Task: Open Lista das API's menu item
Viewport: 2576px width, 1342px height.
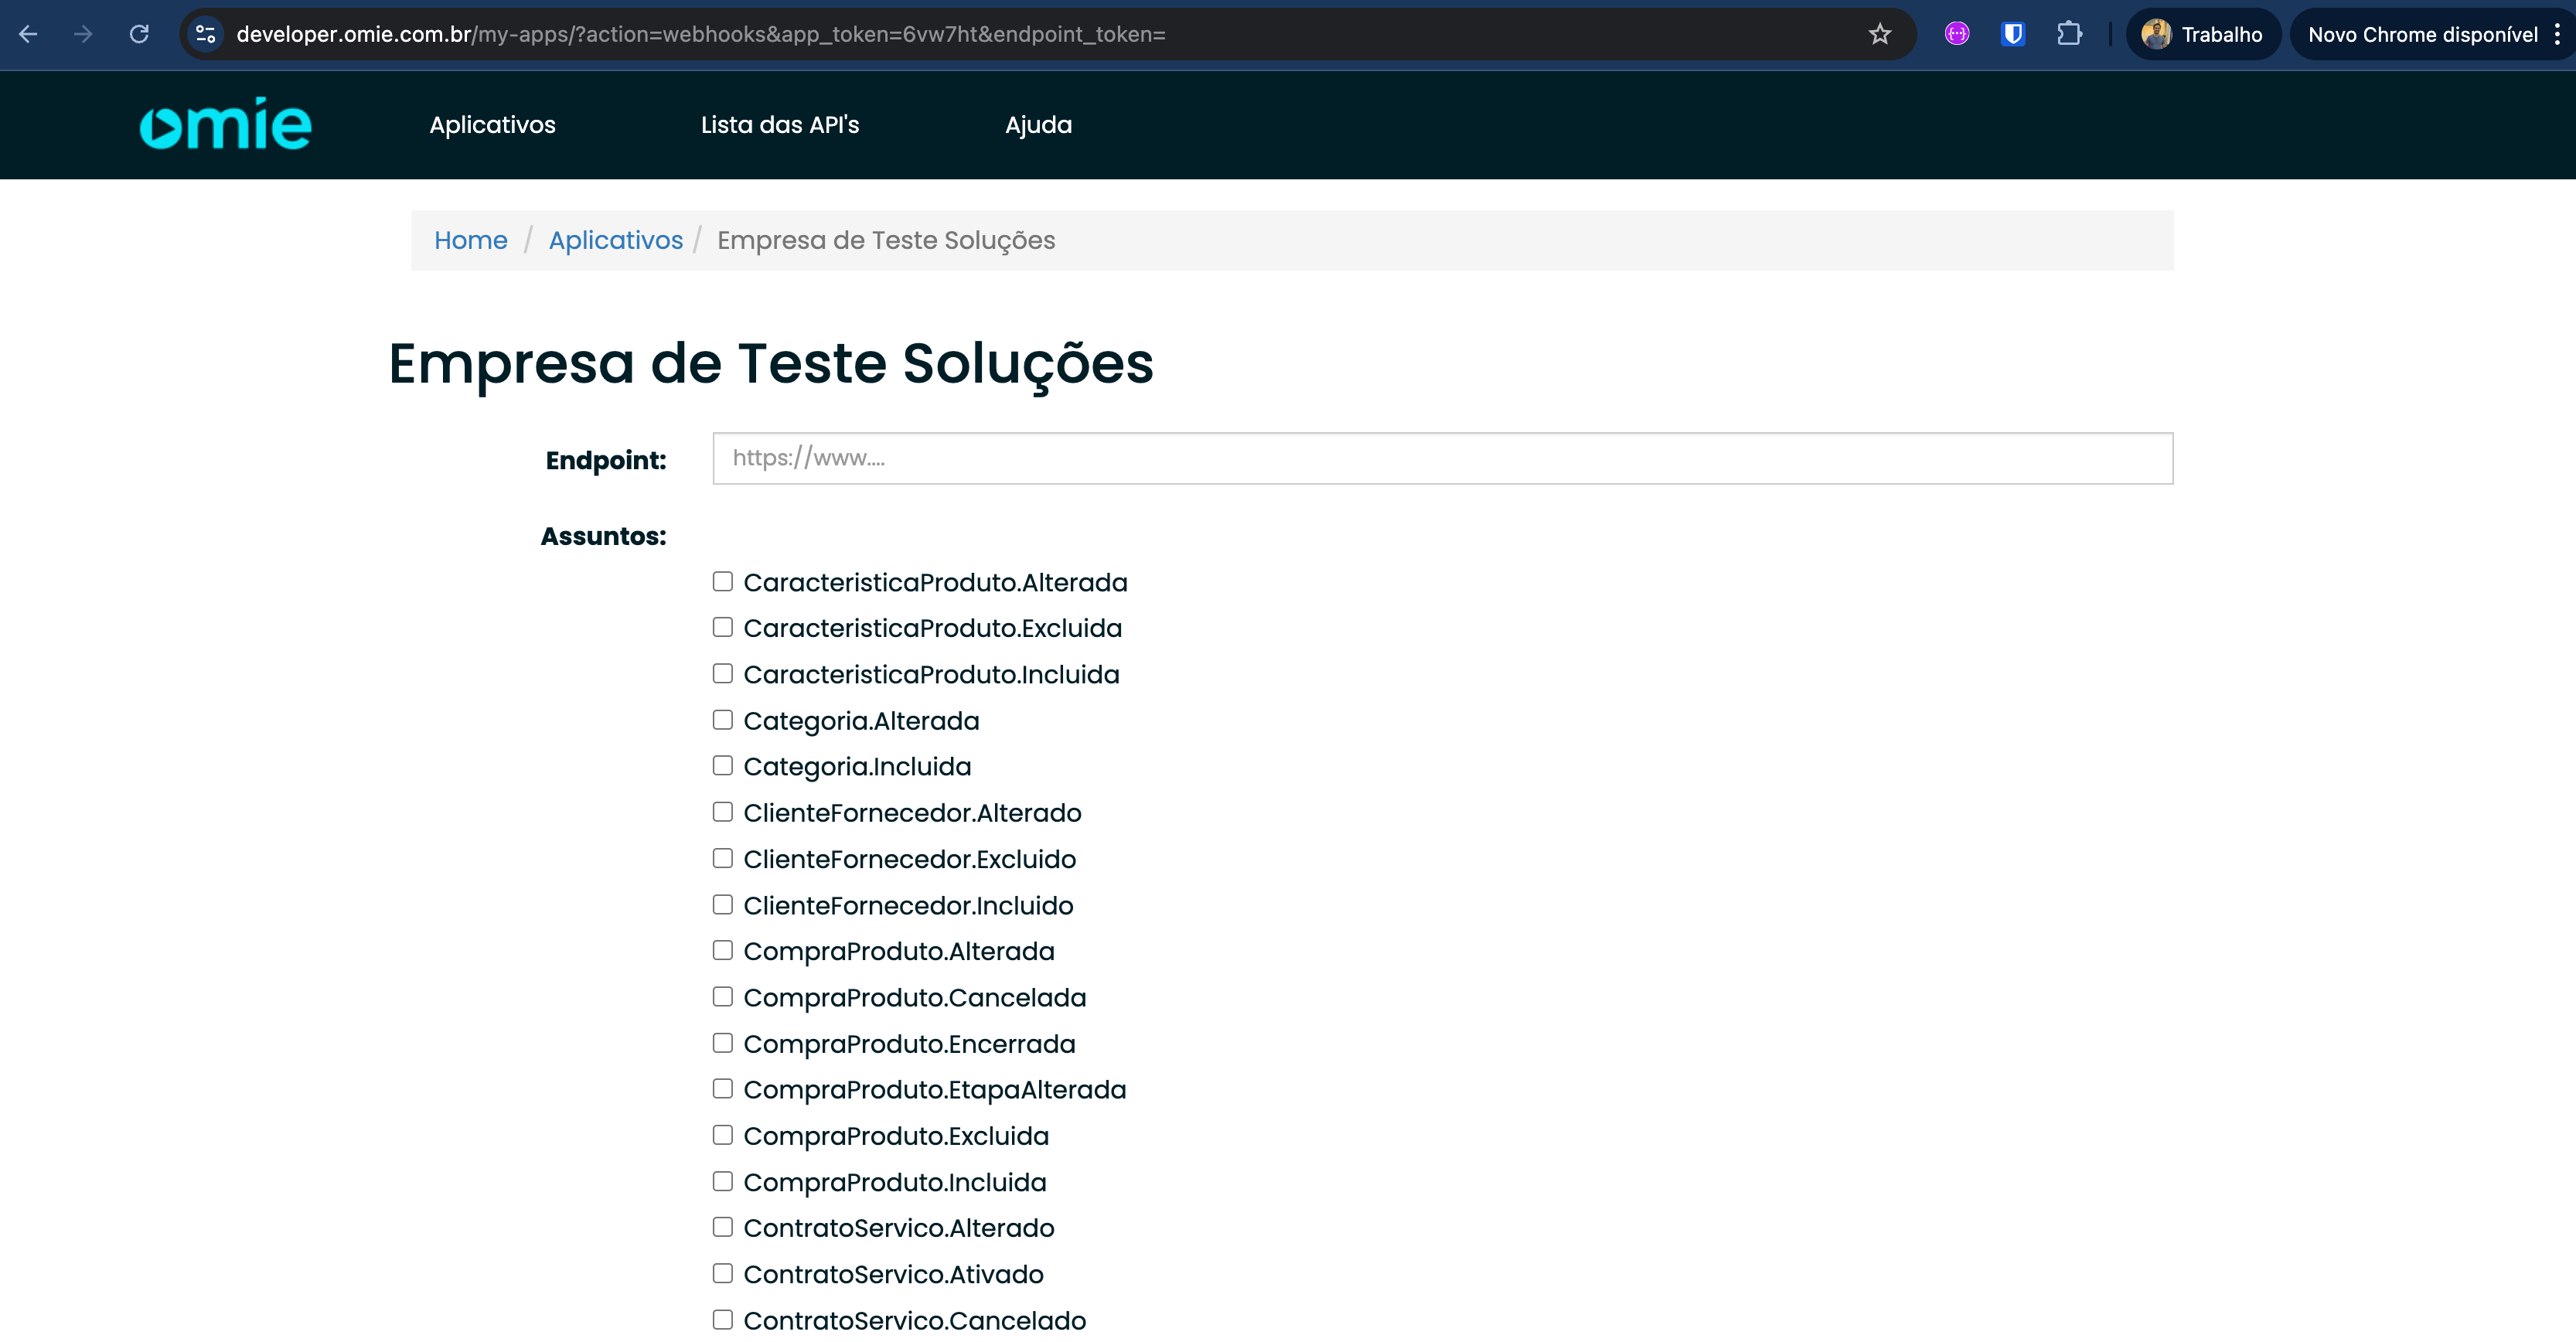Action: pos(780,125)
